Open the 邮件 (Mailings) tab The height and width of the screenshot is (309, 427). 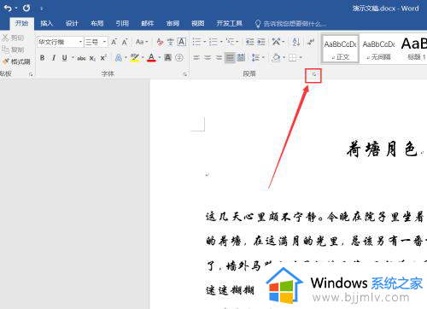pyautogui.click(x=148, y=23)
